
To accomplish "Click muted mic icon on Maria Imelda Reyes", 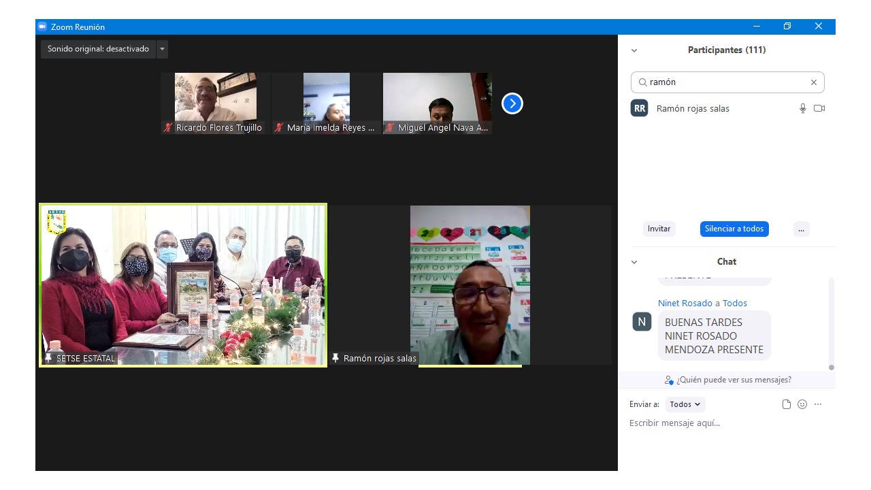I will [x=279, y=127].
